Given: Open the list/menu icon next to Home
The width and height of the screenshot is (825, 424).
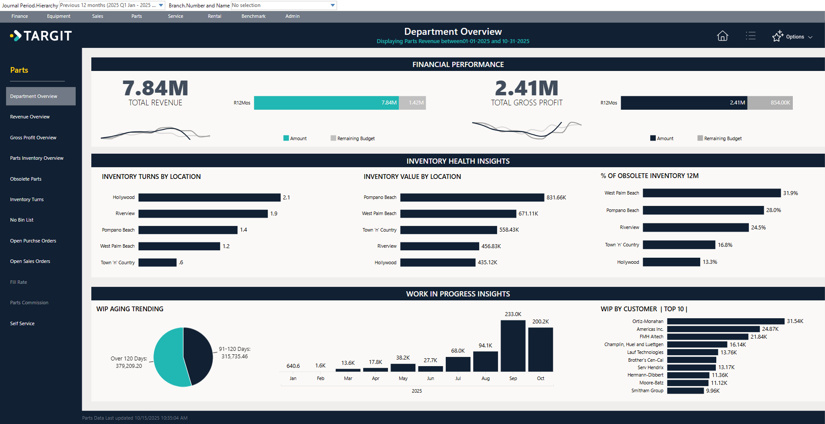Looking at the screenshot, I should (751, 36).
